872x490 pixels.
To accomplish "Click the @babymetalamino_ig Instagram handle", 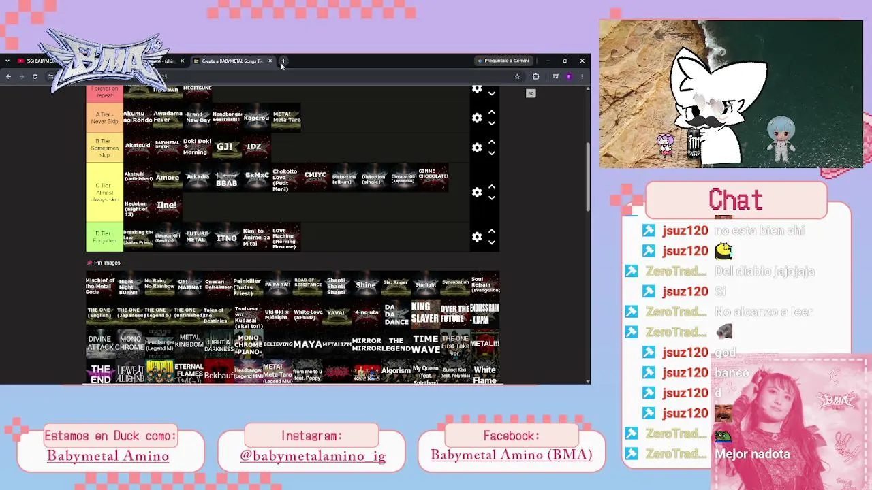I will pyautogui.click(x=313, y=456).
